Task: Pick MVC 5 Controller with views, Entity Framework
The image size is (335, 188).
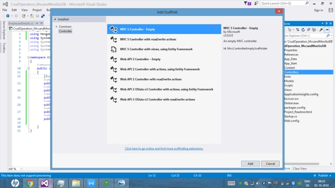Action: (x=164, y=49)
